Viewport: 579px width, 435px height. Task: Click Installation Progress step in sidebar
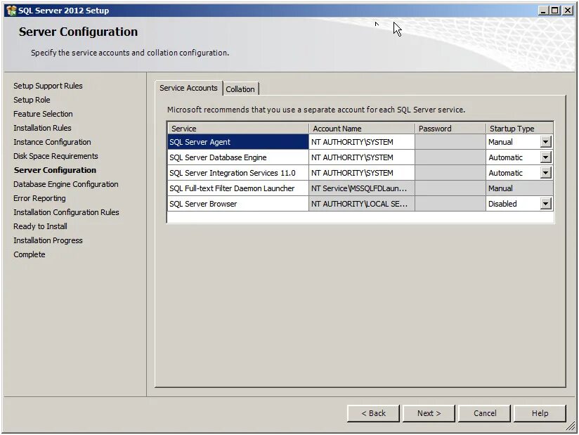click(48, 240)
